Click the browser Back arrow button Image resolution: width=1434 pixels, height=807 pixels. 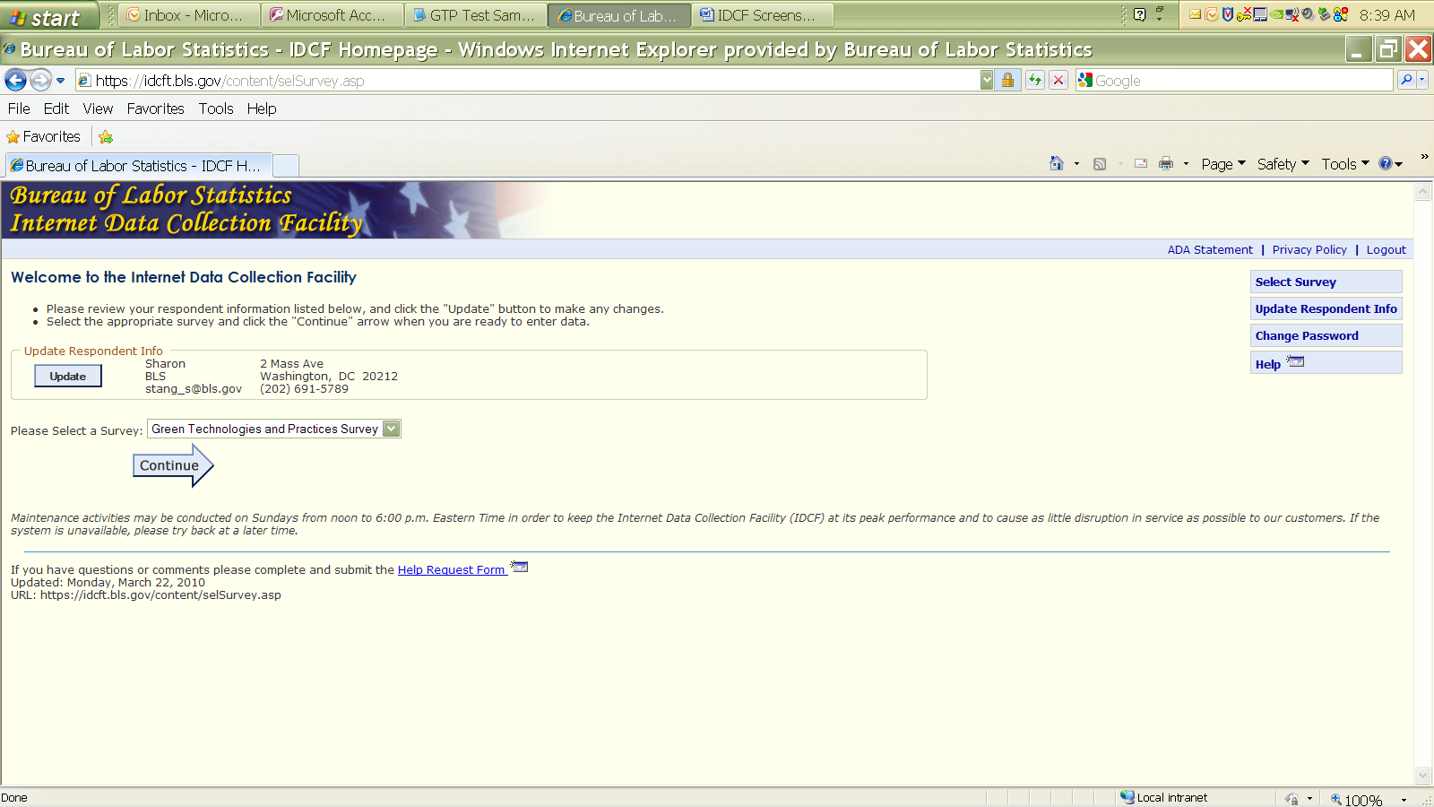[16, 81]
